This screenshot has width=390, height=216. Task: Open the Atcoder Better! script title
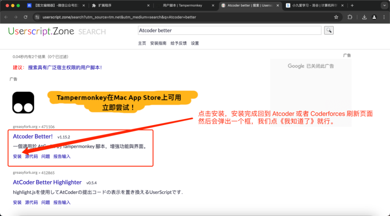coord(33,136)
